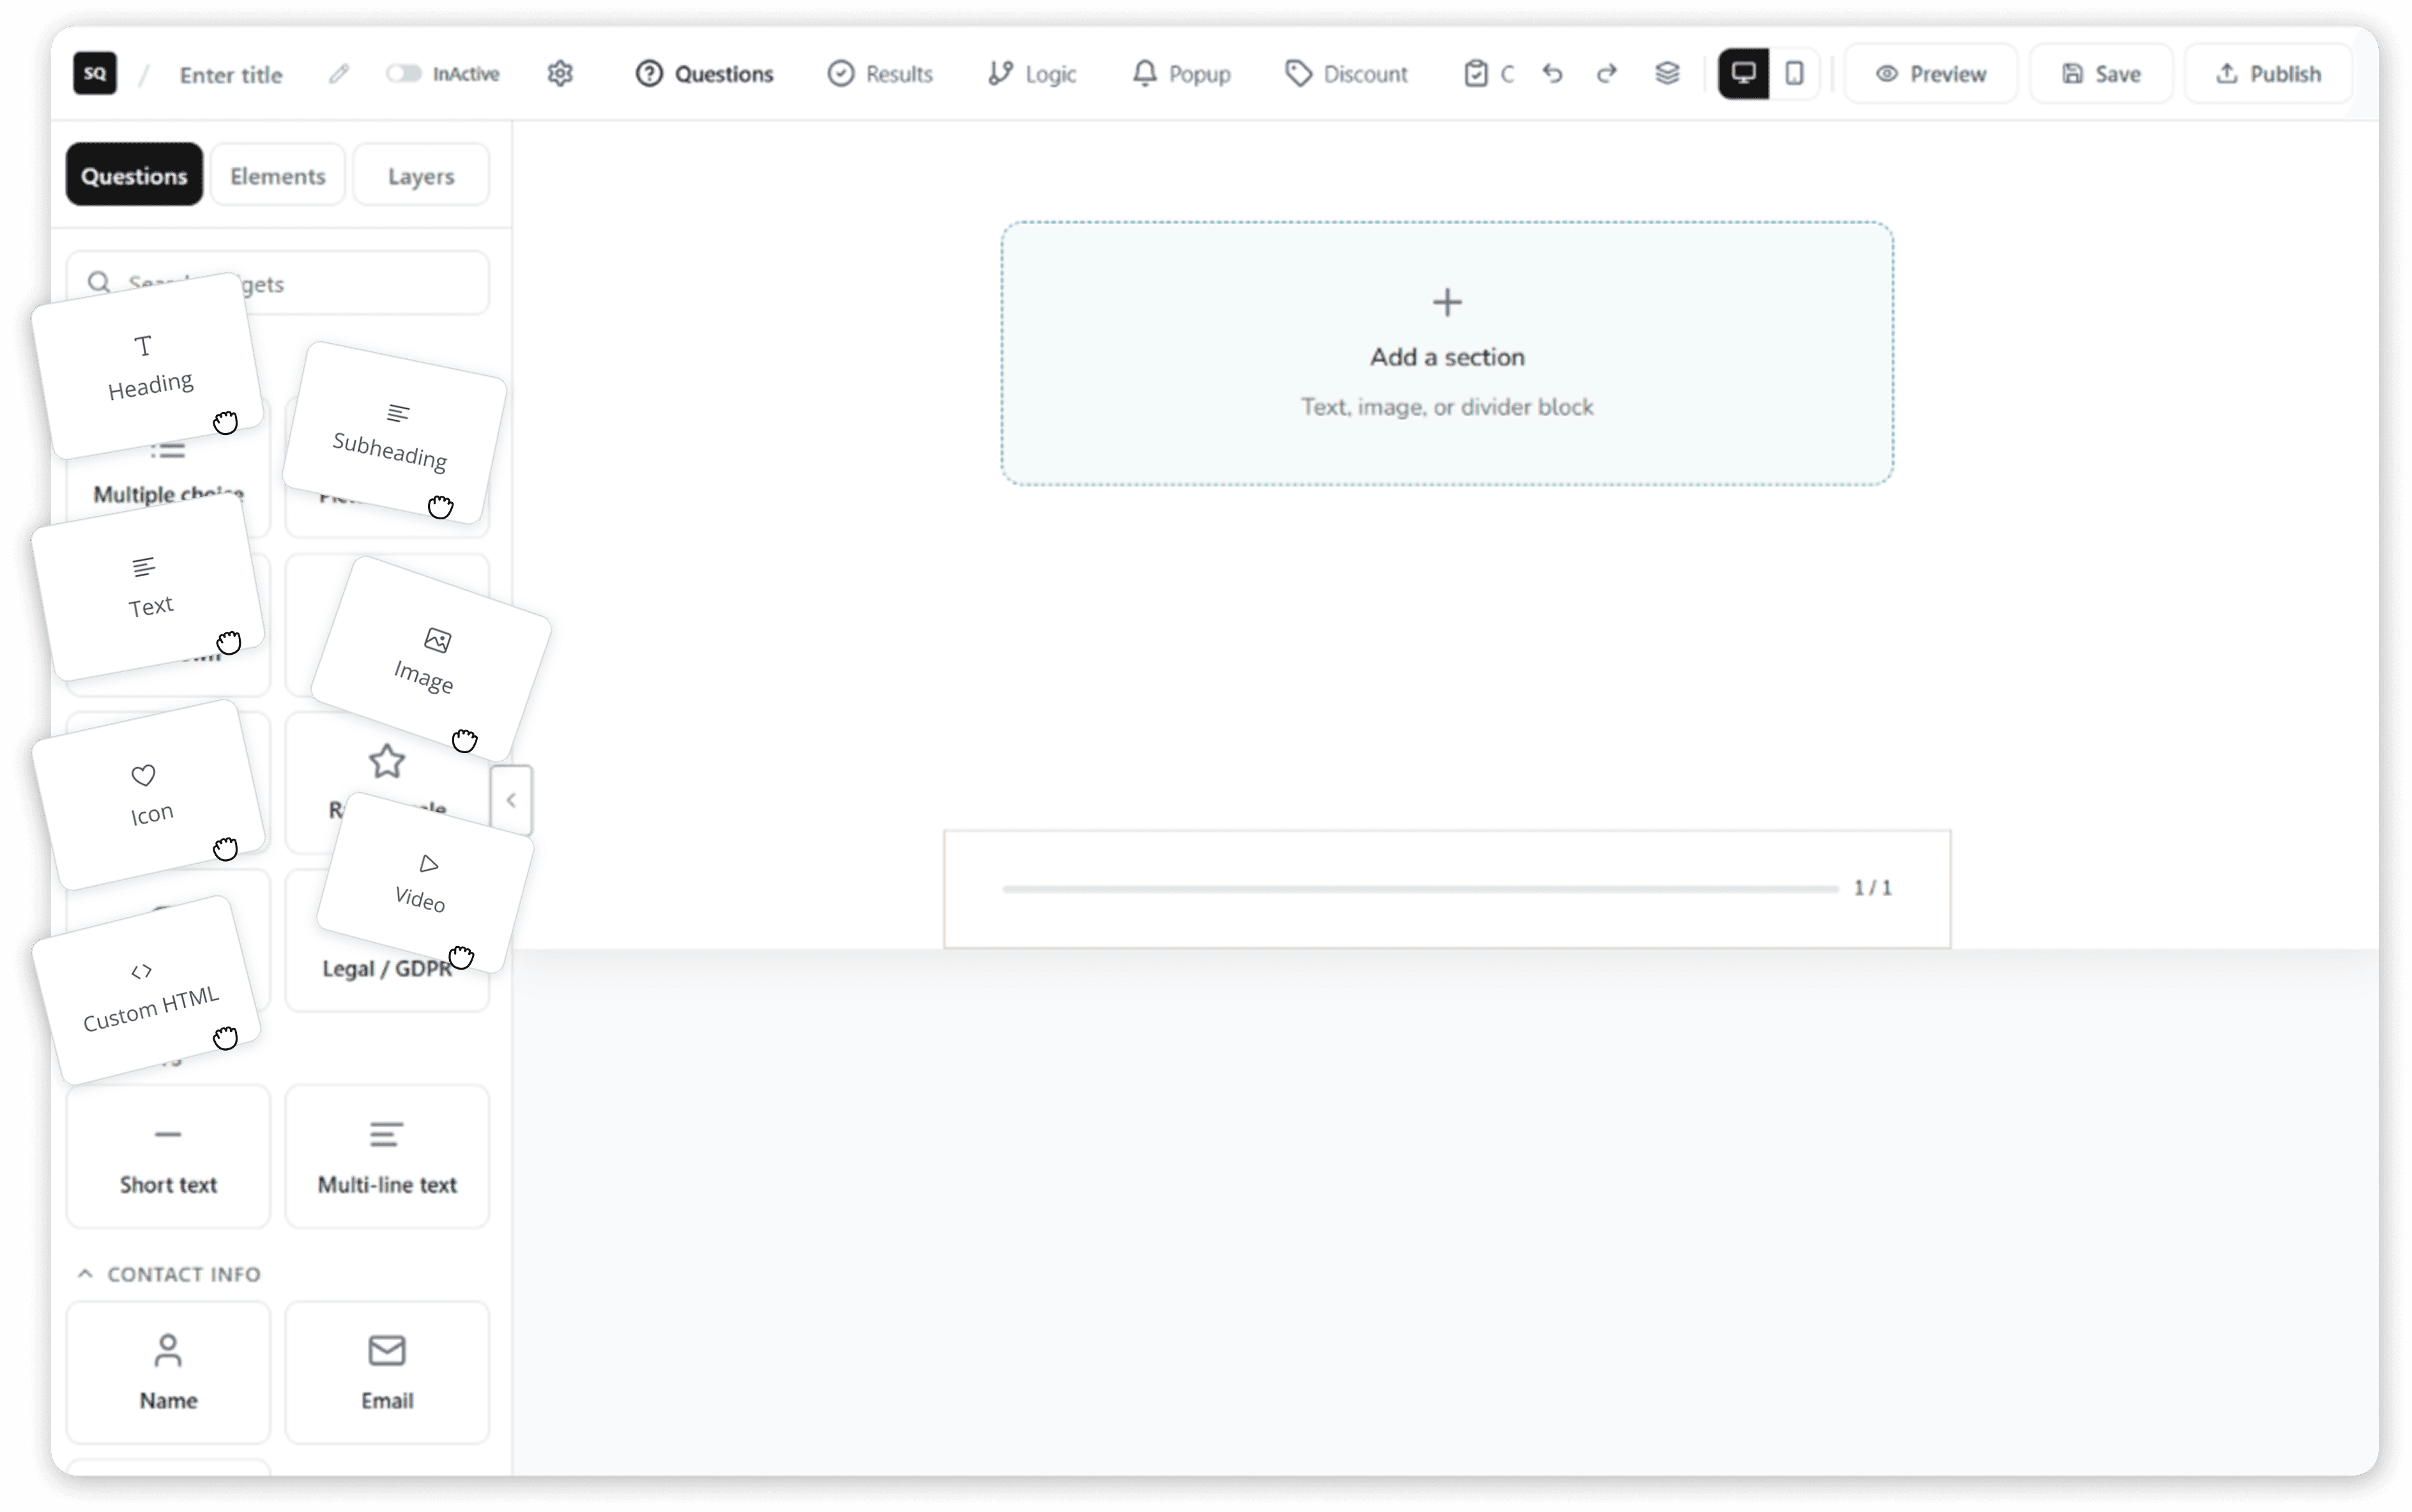
Task: Click the Add a section text
Action: pos(1446,357)
